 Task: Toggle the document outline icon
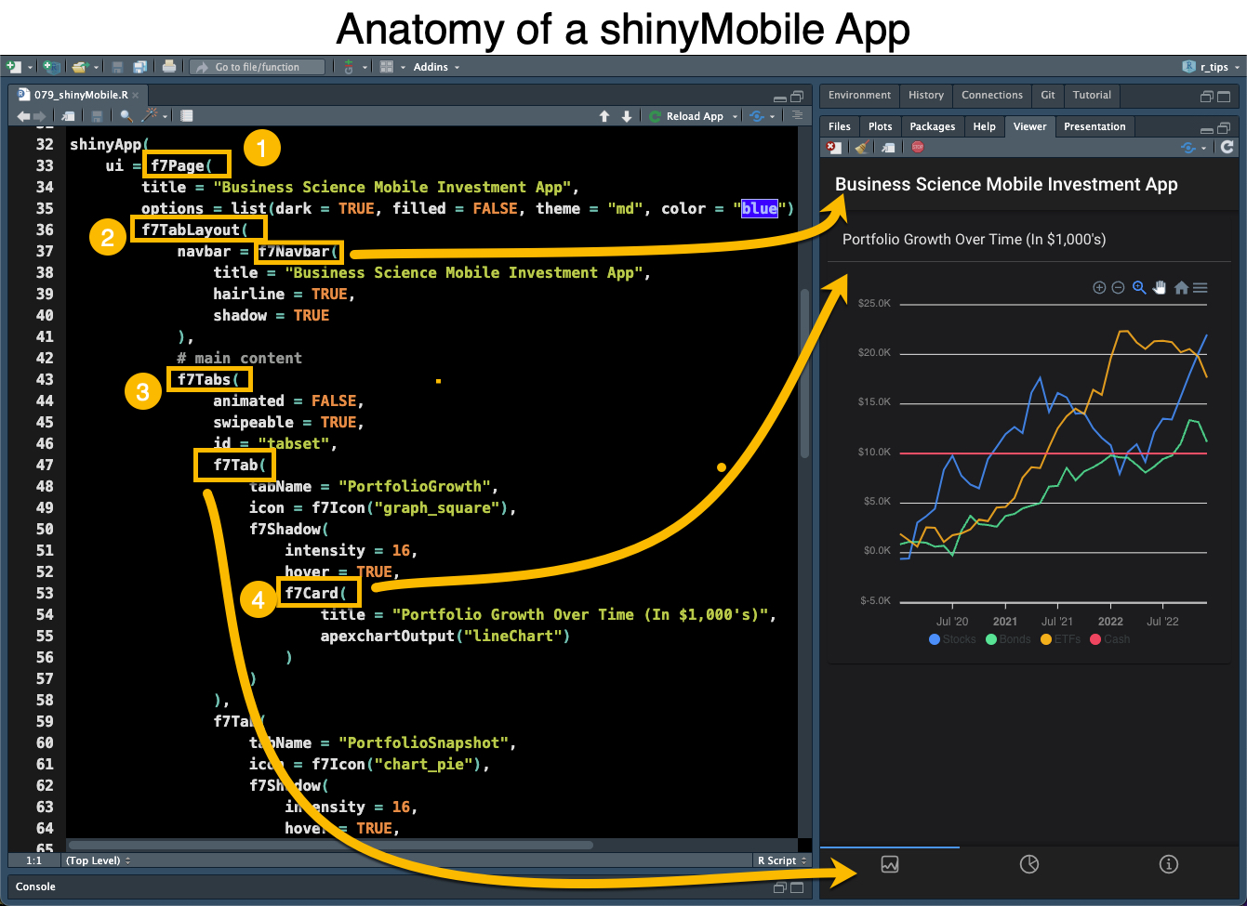[x=797, y=115]
